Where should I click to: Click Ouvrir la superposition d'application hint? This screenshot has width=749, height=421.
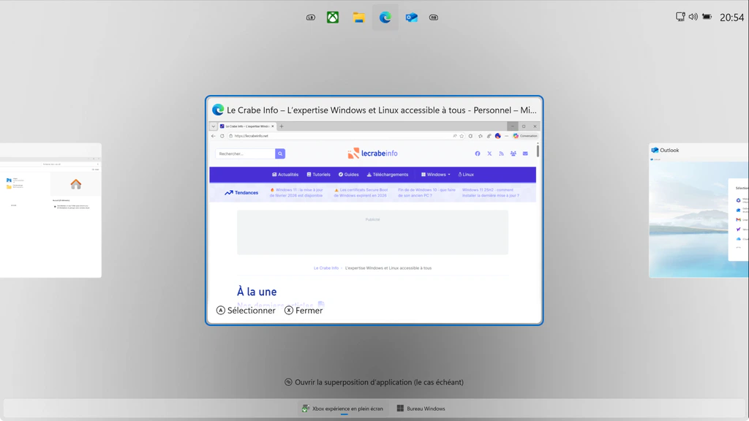click(374, 382)
